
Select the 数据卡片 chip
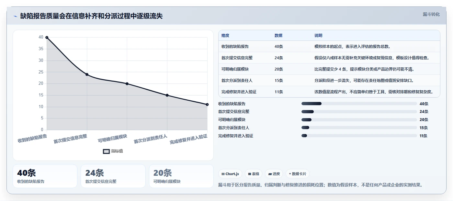point(298,174)
